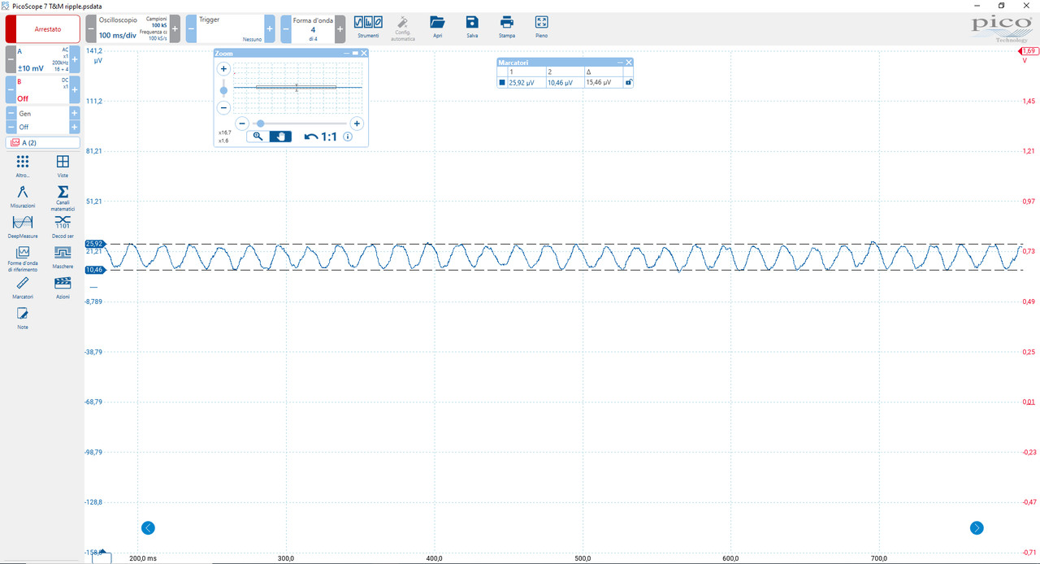The height and width of the screenshot is (564, 1040).
Task: Click the zoom overview thumbnail
Action: (x=297, y=87)
